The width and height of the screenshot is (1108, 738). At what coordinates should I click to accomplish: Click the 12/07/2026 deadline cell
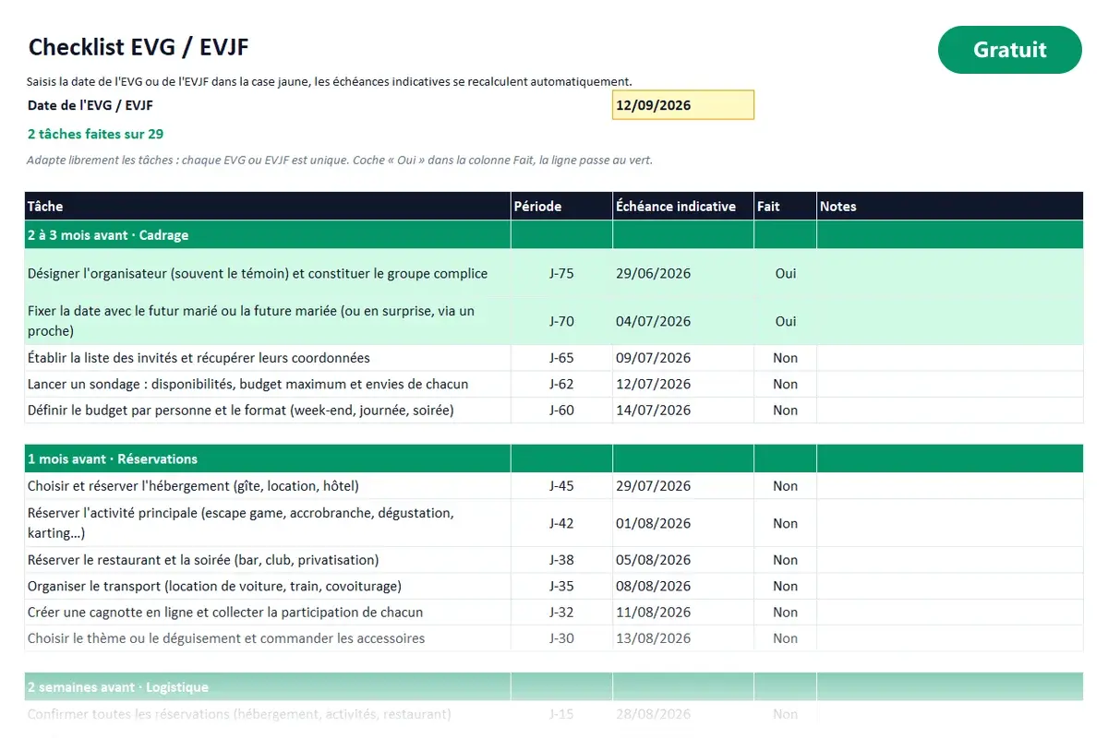(x=683, y=384)
